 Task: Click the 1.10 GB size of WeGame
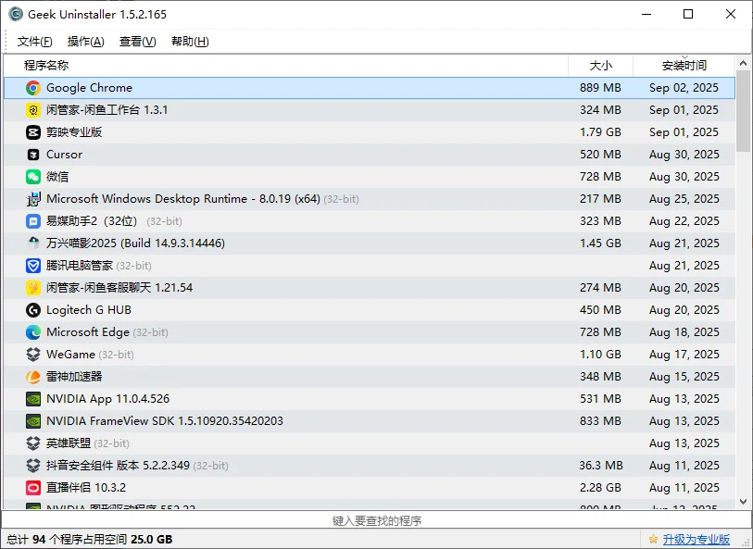(600, 355)
